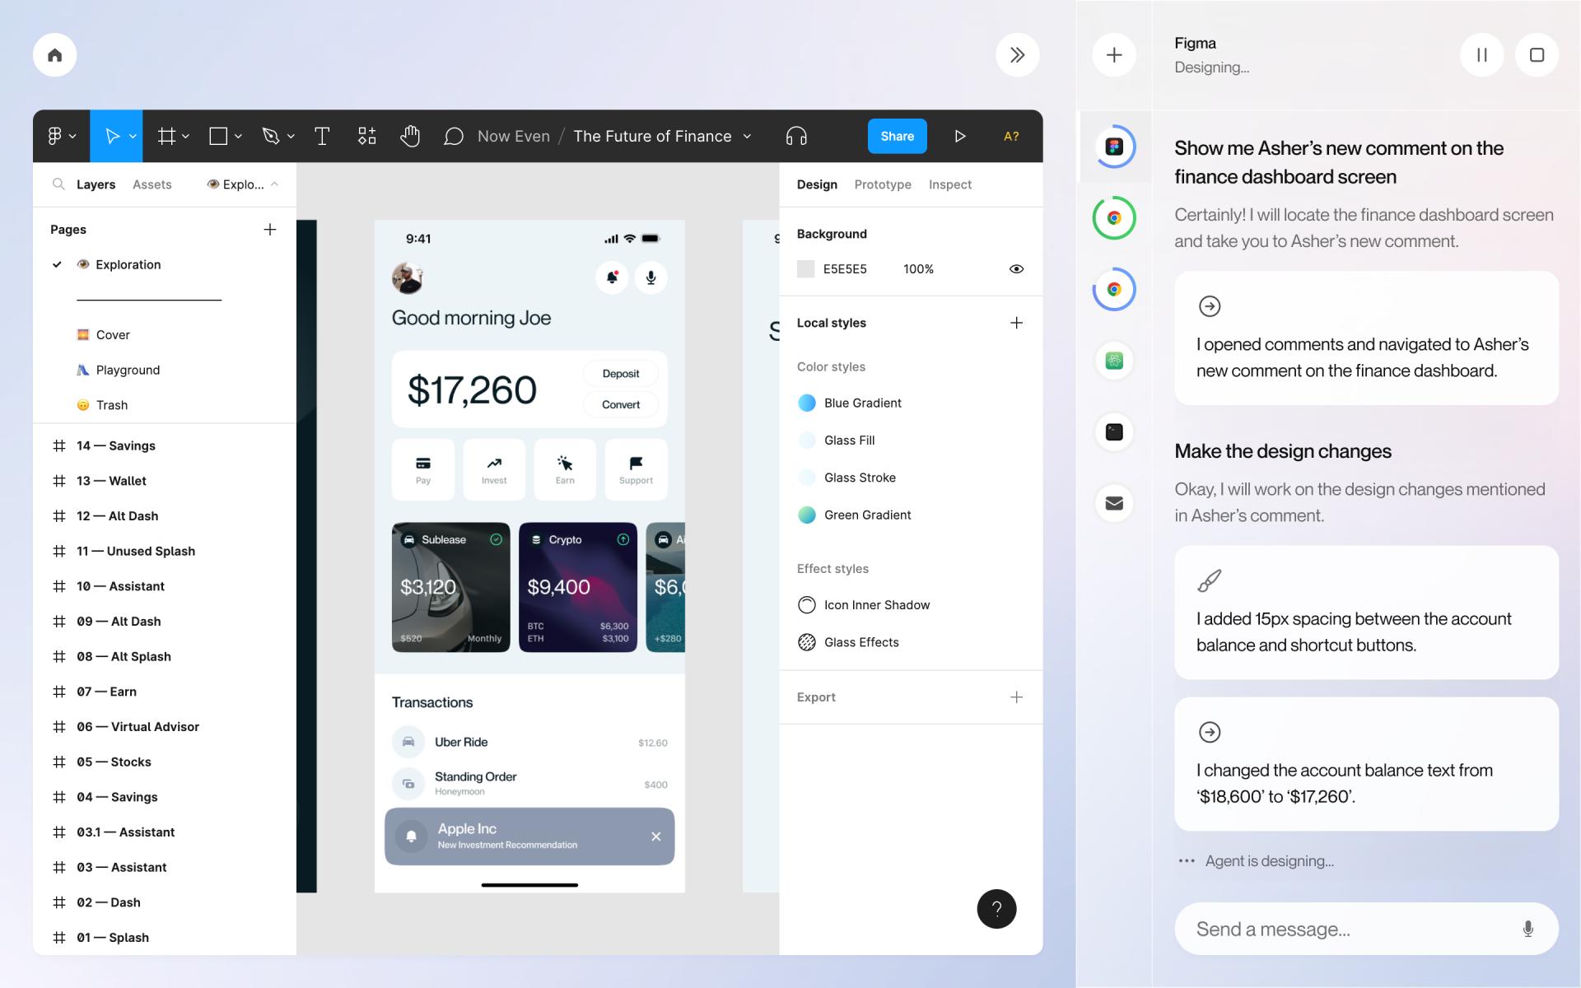Open the green atom app icon
1581x988 pixels.
(x=1114, y=361)
